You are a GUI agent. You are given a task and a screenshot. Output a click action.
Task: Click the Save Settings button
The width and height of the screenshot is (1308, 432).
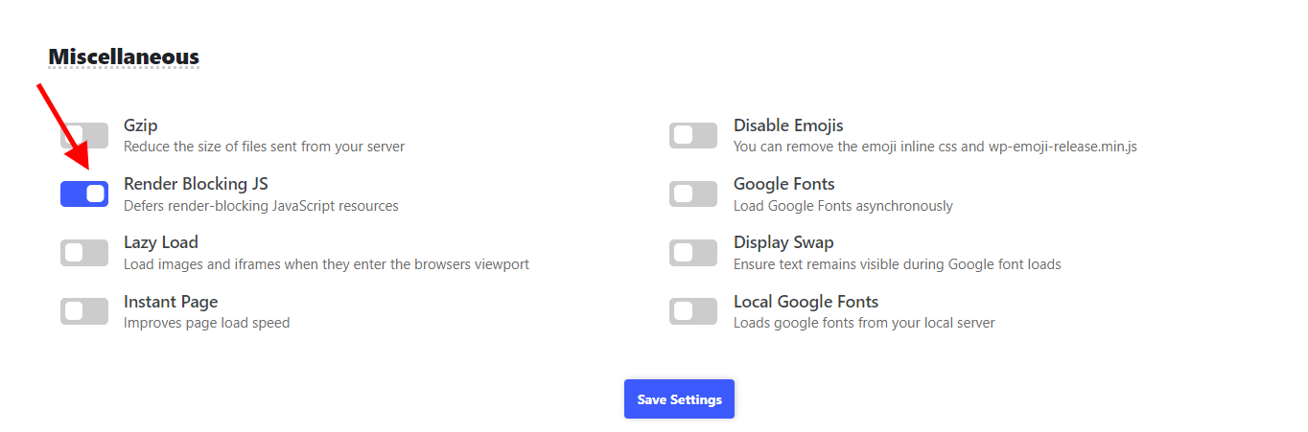679,399
